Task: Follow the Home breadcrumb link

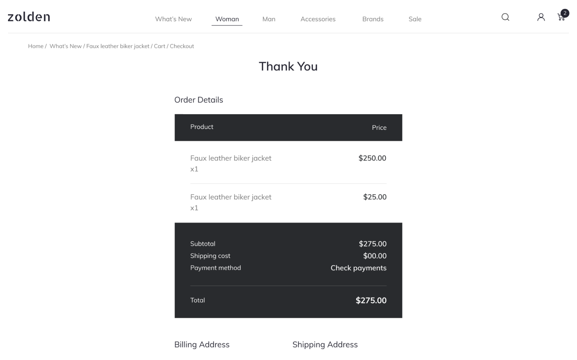Action: 36,46
